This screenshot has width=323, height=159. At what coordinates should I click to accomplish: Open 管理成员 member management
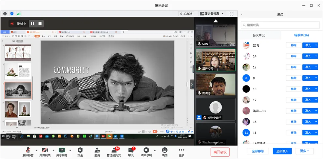click(x=114, y=152)
